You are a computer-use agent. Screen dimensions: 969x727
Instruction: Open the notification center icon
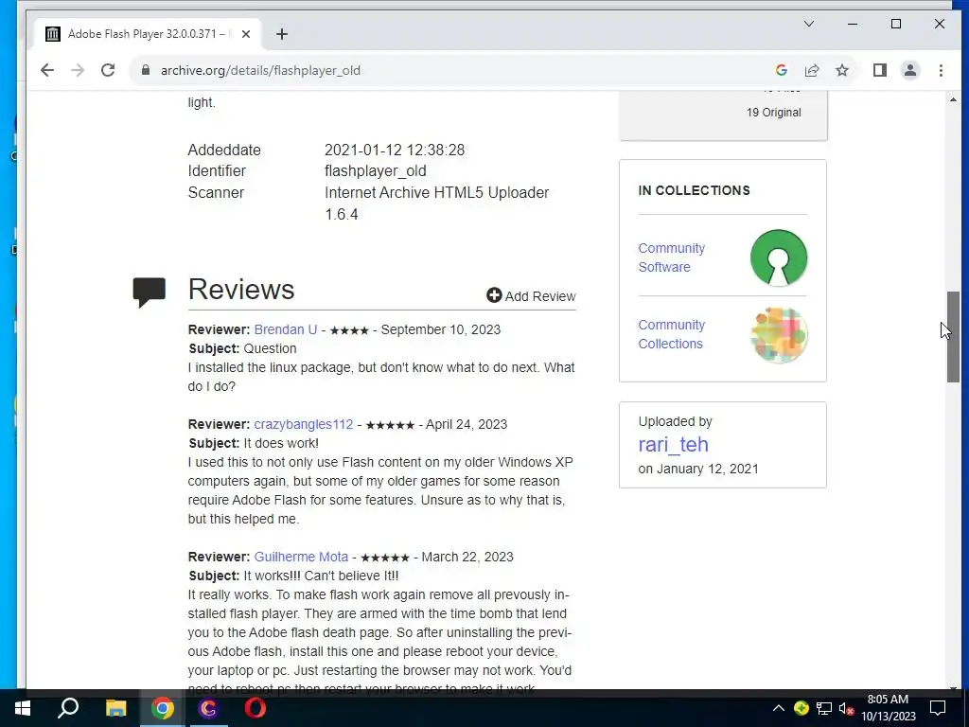tap(938, 708)
